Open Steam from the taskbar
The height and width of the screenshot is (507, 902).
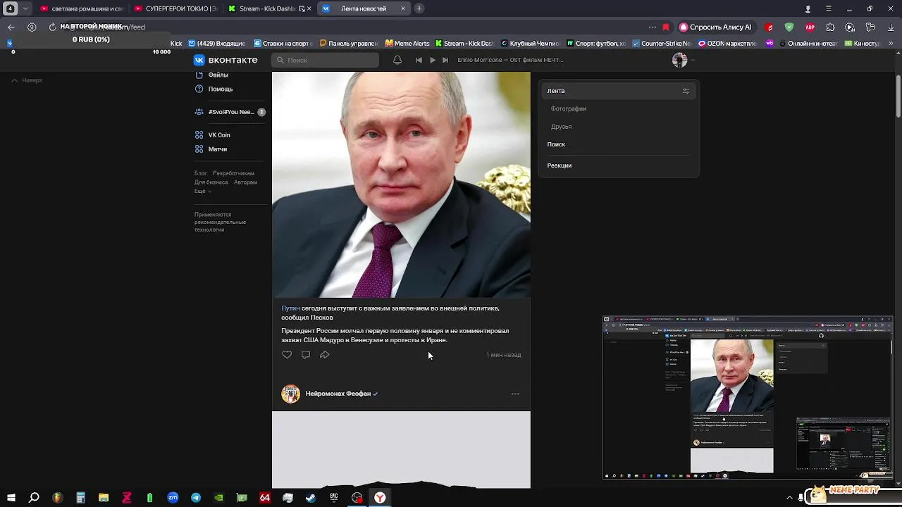311,498
